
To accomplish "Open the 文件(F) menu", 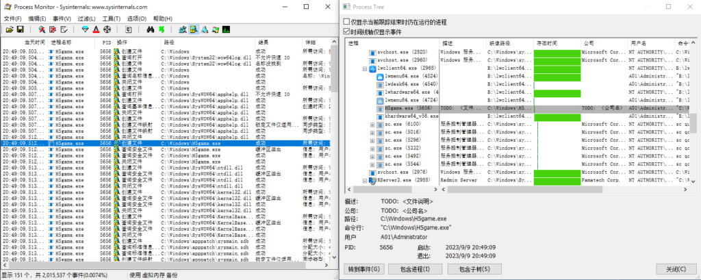I will pyautogui.click(x=12, y=18).
